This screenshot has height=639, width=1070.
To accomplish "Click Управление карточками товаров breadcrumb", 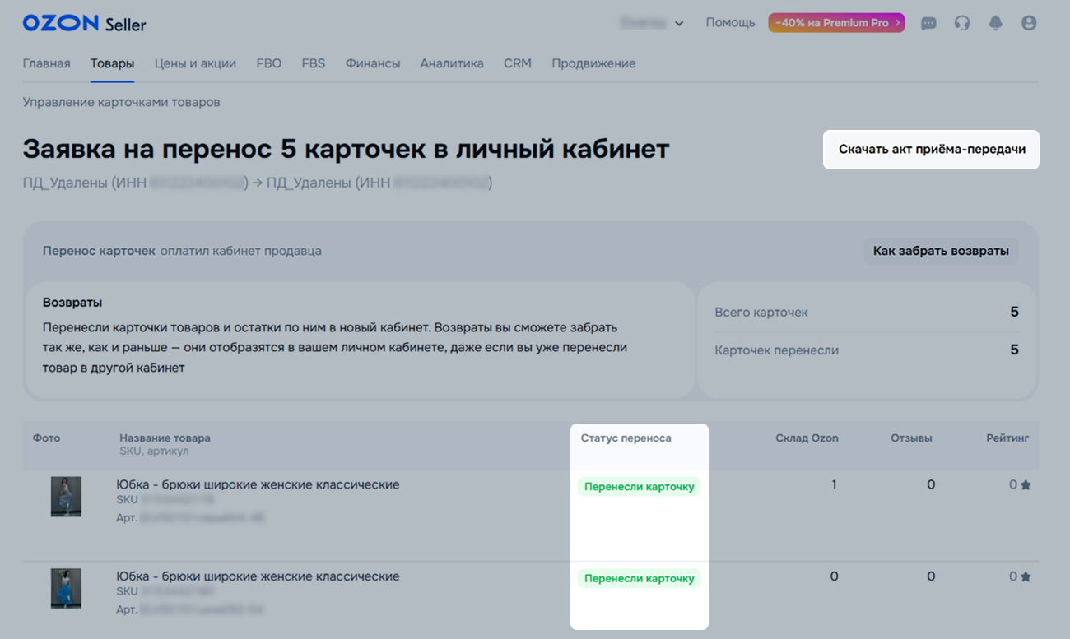I will [121, 102].
